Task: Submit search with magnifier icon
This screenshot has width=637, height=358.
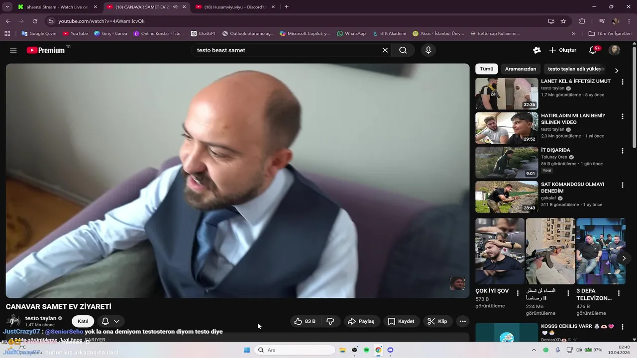Action: [403, 50]
